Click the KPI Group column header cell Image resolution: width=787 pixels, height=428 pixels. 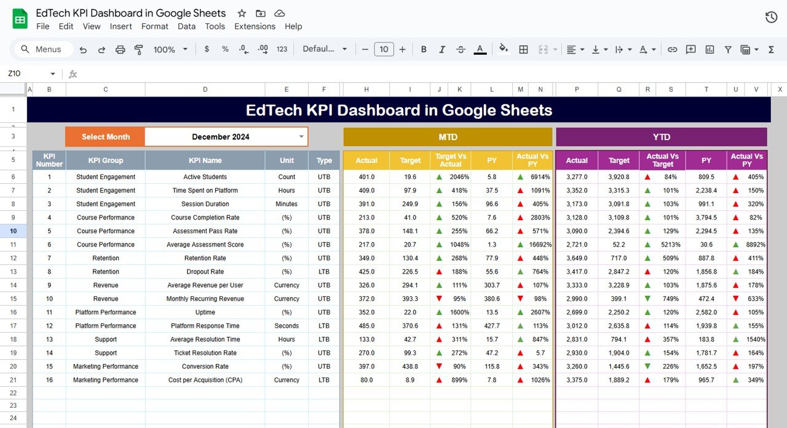tap(106, 160)
